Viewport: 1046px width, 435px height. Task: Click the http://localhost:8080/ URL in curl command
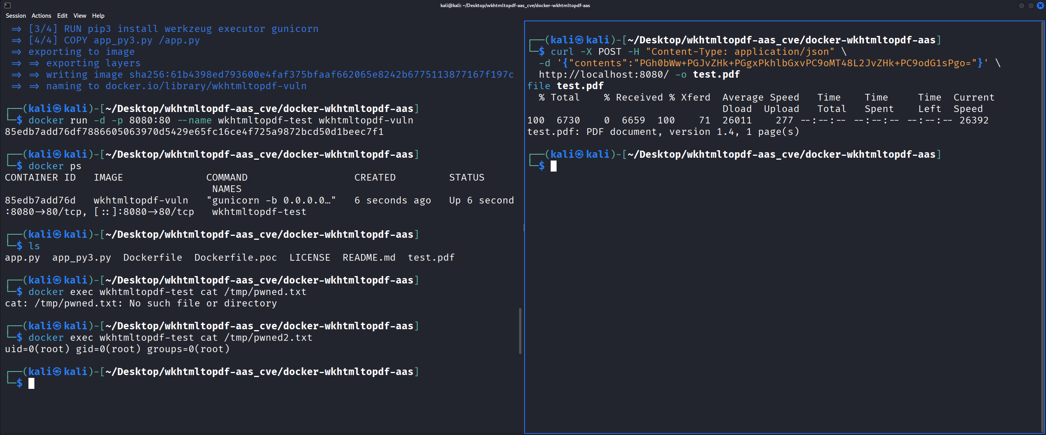point(603,75)
